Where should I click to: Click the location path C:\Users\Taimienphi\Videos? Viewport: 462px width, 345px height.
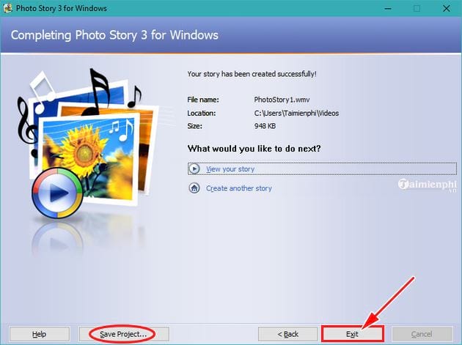[x=296, y=113]
